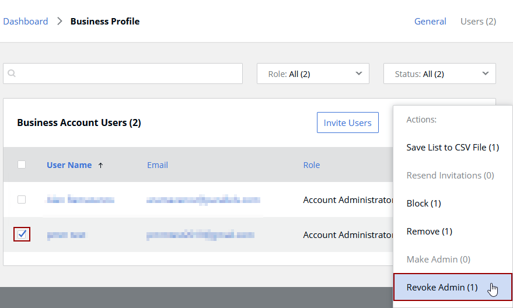This screenshot has height=308, width=513.
Task: Go to Dashboard breadcrumb link
Action: point(26,22)
